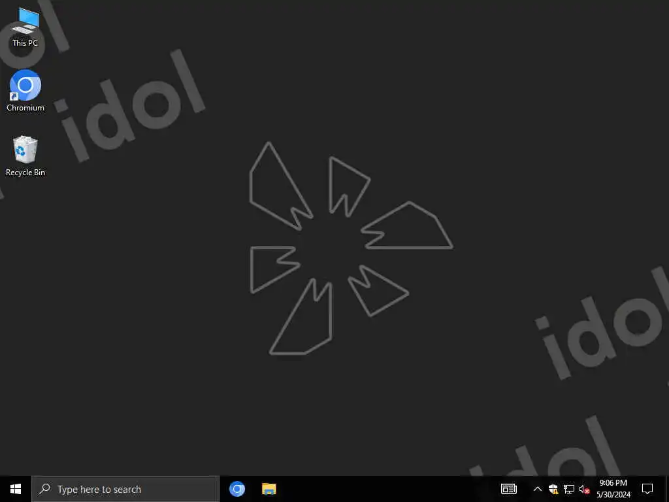Open Windows Security tray icon

pyautogui.click(x=553, y=489)
